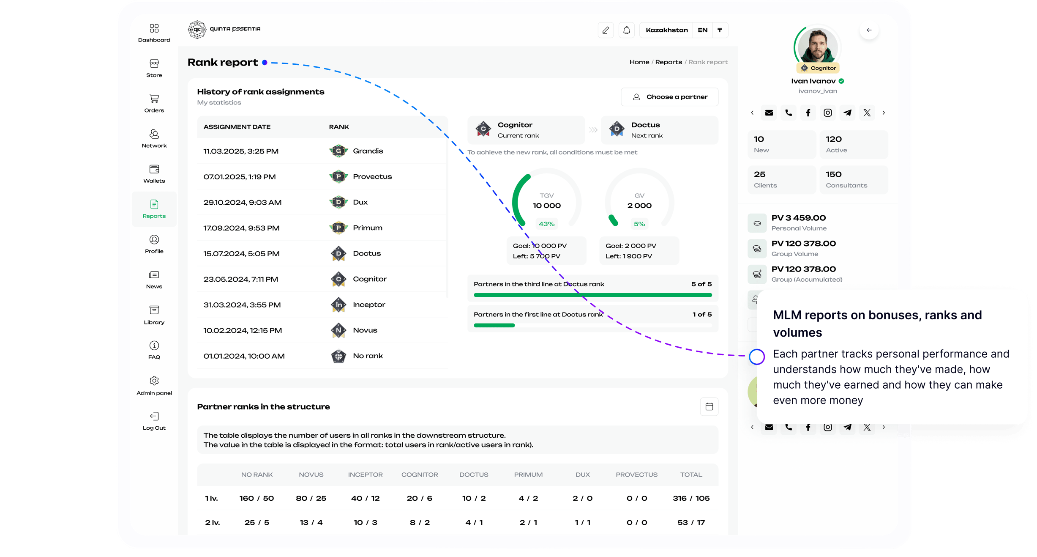Click the Reports breadcrumb link
Screen dimensions: 1037x557
669,62
